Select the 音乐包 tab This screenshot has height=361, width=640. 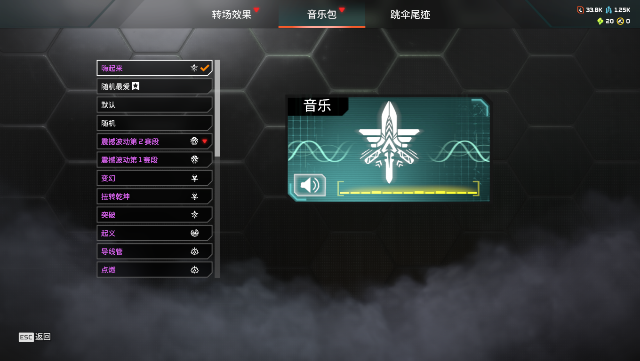[x=322, y=14]
